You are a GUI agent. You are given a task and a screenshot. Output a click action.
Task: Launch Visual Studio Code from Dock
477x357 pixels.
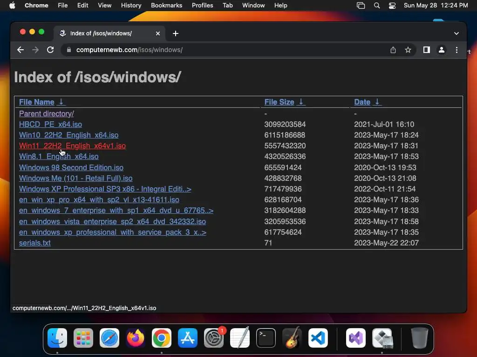coord(318,338)
